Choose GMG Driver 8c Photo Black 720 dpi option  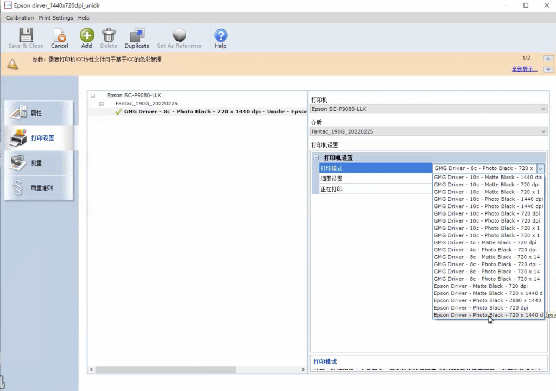(488, 264)
